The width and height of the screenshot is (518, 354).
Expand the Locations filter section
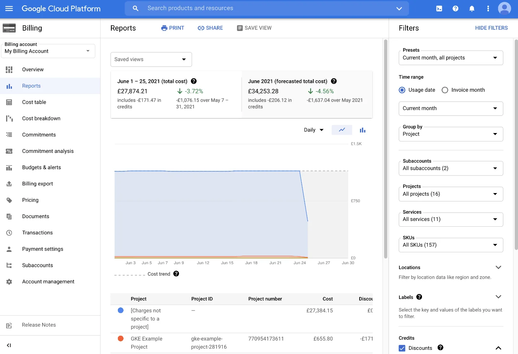tap(498, 267)
